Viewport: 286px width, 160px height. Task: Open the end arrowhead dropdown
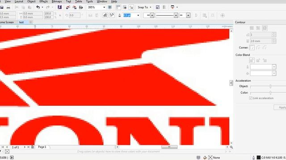coord(188,16)
